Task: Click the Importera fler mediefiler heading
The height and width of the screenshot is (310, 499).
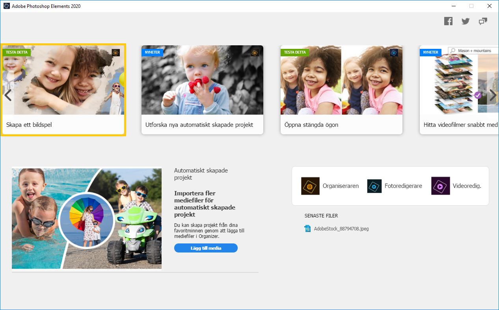Action: [x=205, y=204]
